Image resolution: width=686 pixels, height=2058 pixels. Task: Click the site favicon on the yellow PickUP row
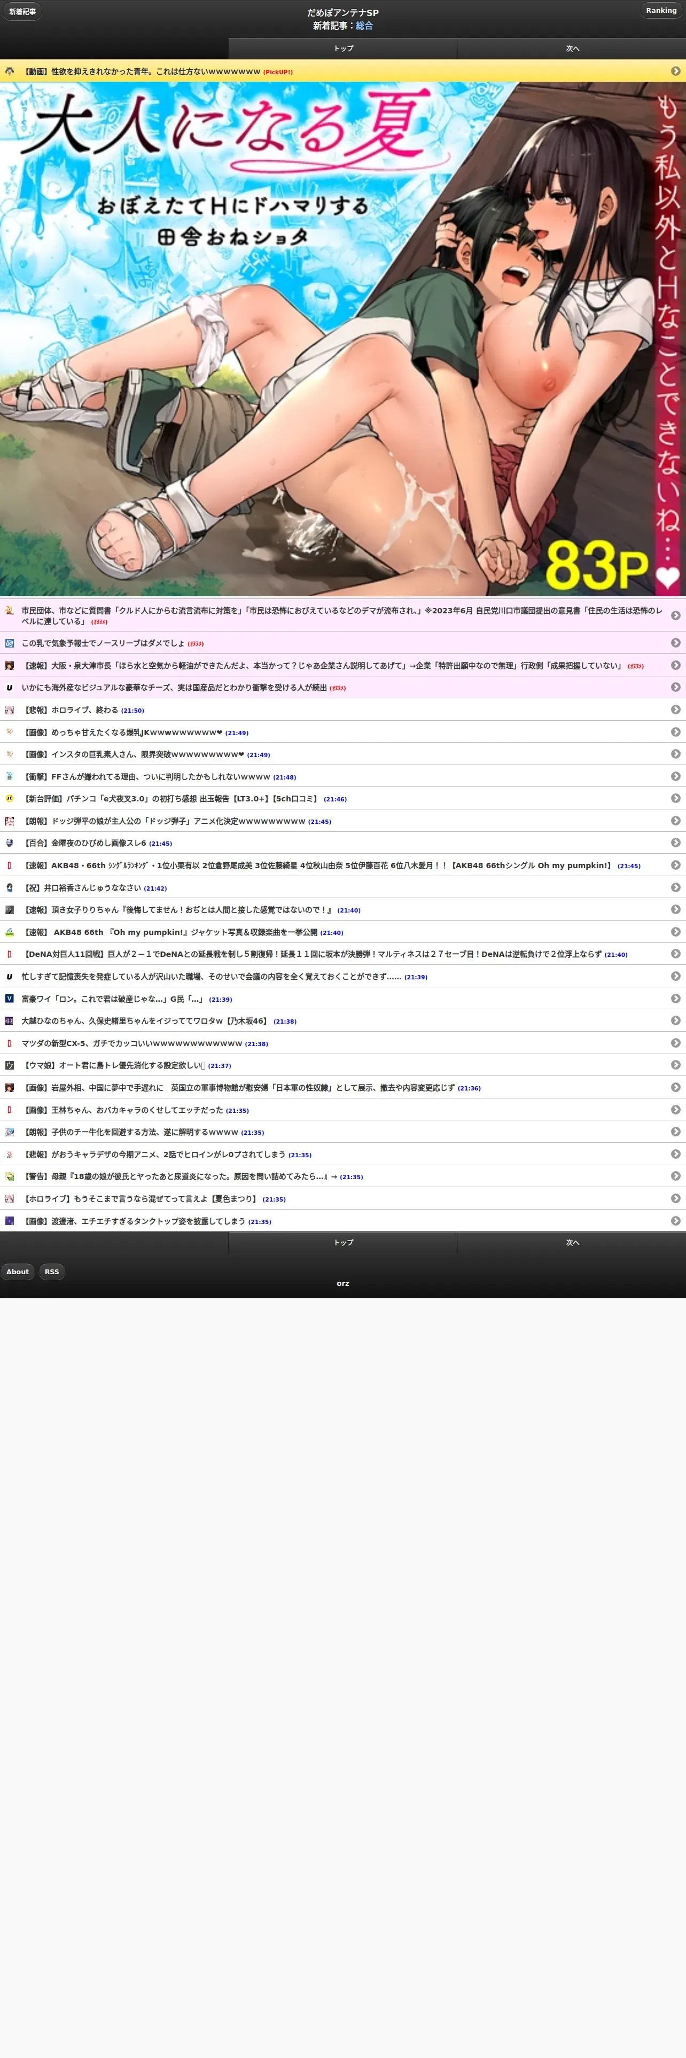pyautogui.click(x=10, y=71)
